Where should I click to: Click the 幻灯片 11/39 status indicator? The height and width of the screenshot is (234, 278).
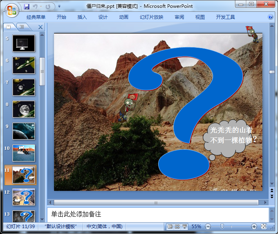pos(21,227)
